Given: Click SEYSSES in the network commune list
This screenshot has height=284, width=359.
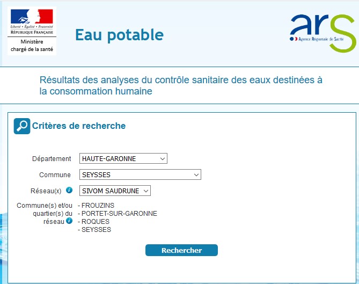Looking at the screenshot, I should pyautogui.click(x=96, y=230).
